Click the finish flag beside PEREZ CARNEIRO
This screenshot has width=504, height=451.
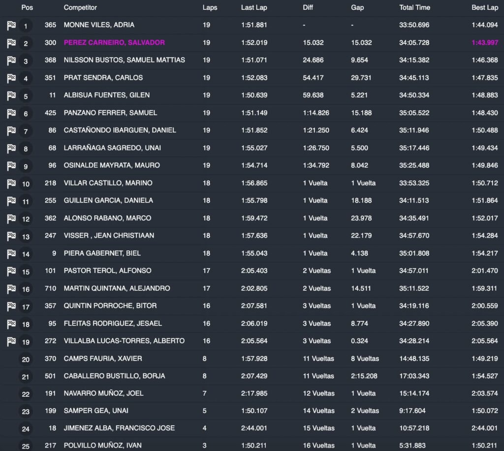pyautogui.click(x=11, y=43)
